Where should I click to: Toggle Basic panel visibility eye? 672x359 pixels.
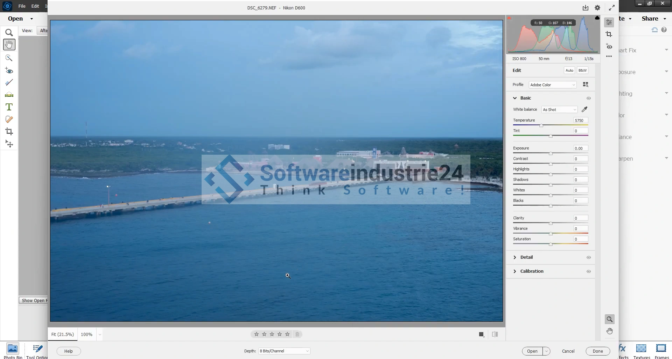588,98
